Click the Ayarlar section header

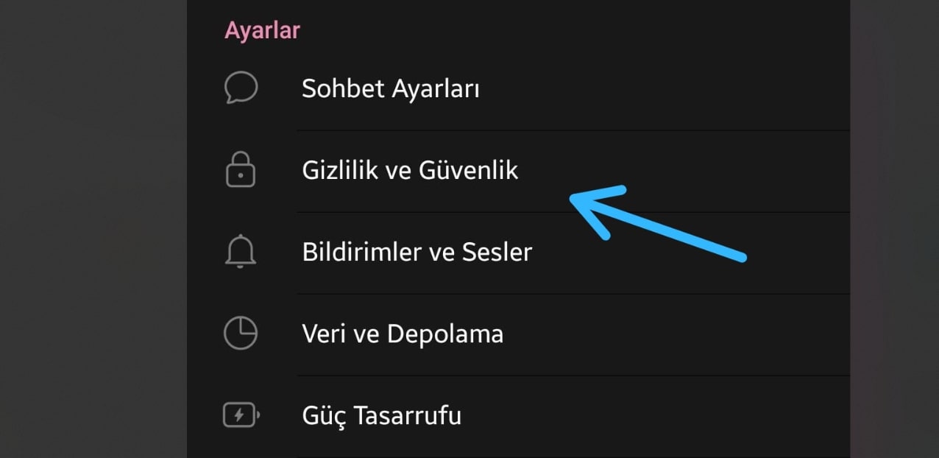coord(262,29)
